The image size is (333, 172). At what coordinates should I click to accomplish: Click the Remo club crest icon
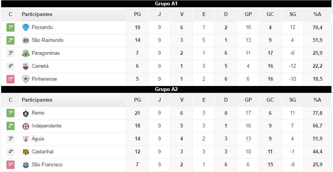(x=26, y=113)
